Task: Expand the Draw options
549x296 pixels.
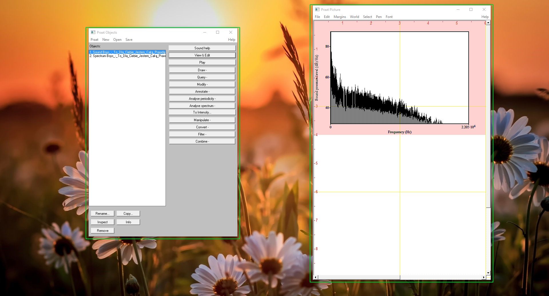Action: click(202, 70)
